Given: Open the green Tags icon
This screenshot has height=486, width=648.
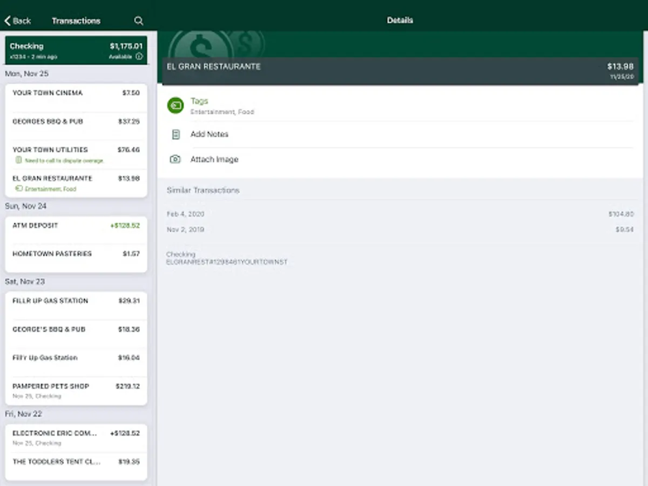Looking at the screenshot, I should 175,106.
